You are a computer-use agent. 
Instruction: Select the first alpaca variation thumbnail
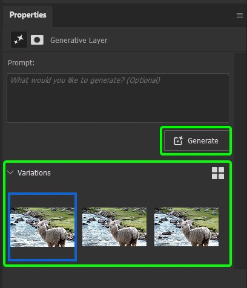pyautogui.click(x=42, y=227)
